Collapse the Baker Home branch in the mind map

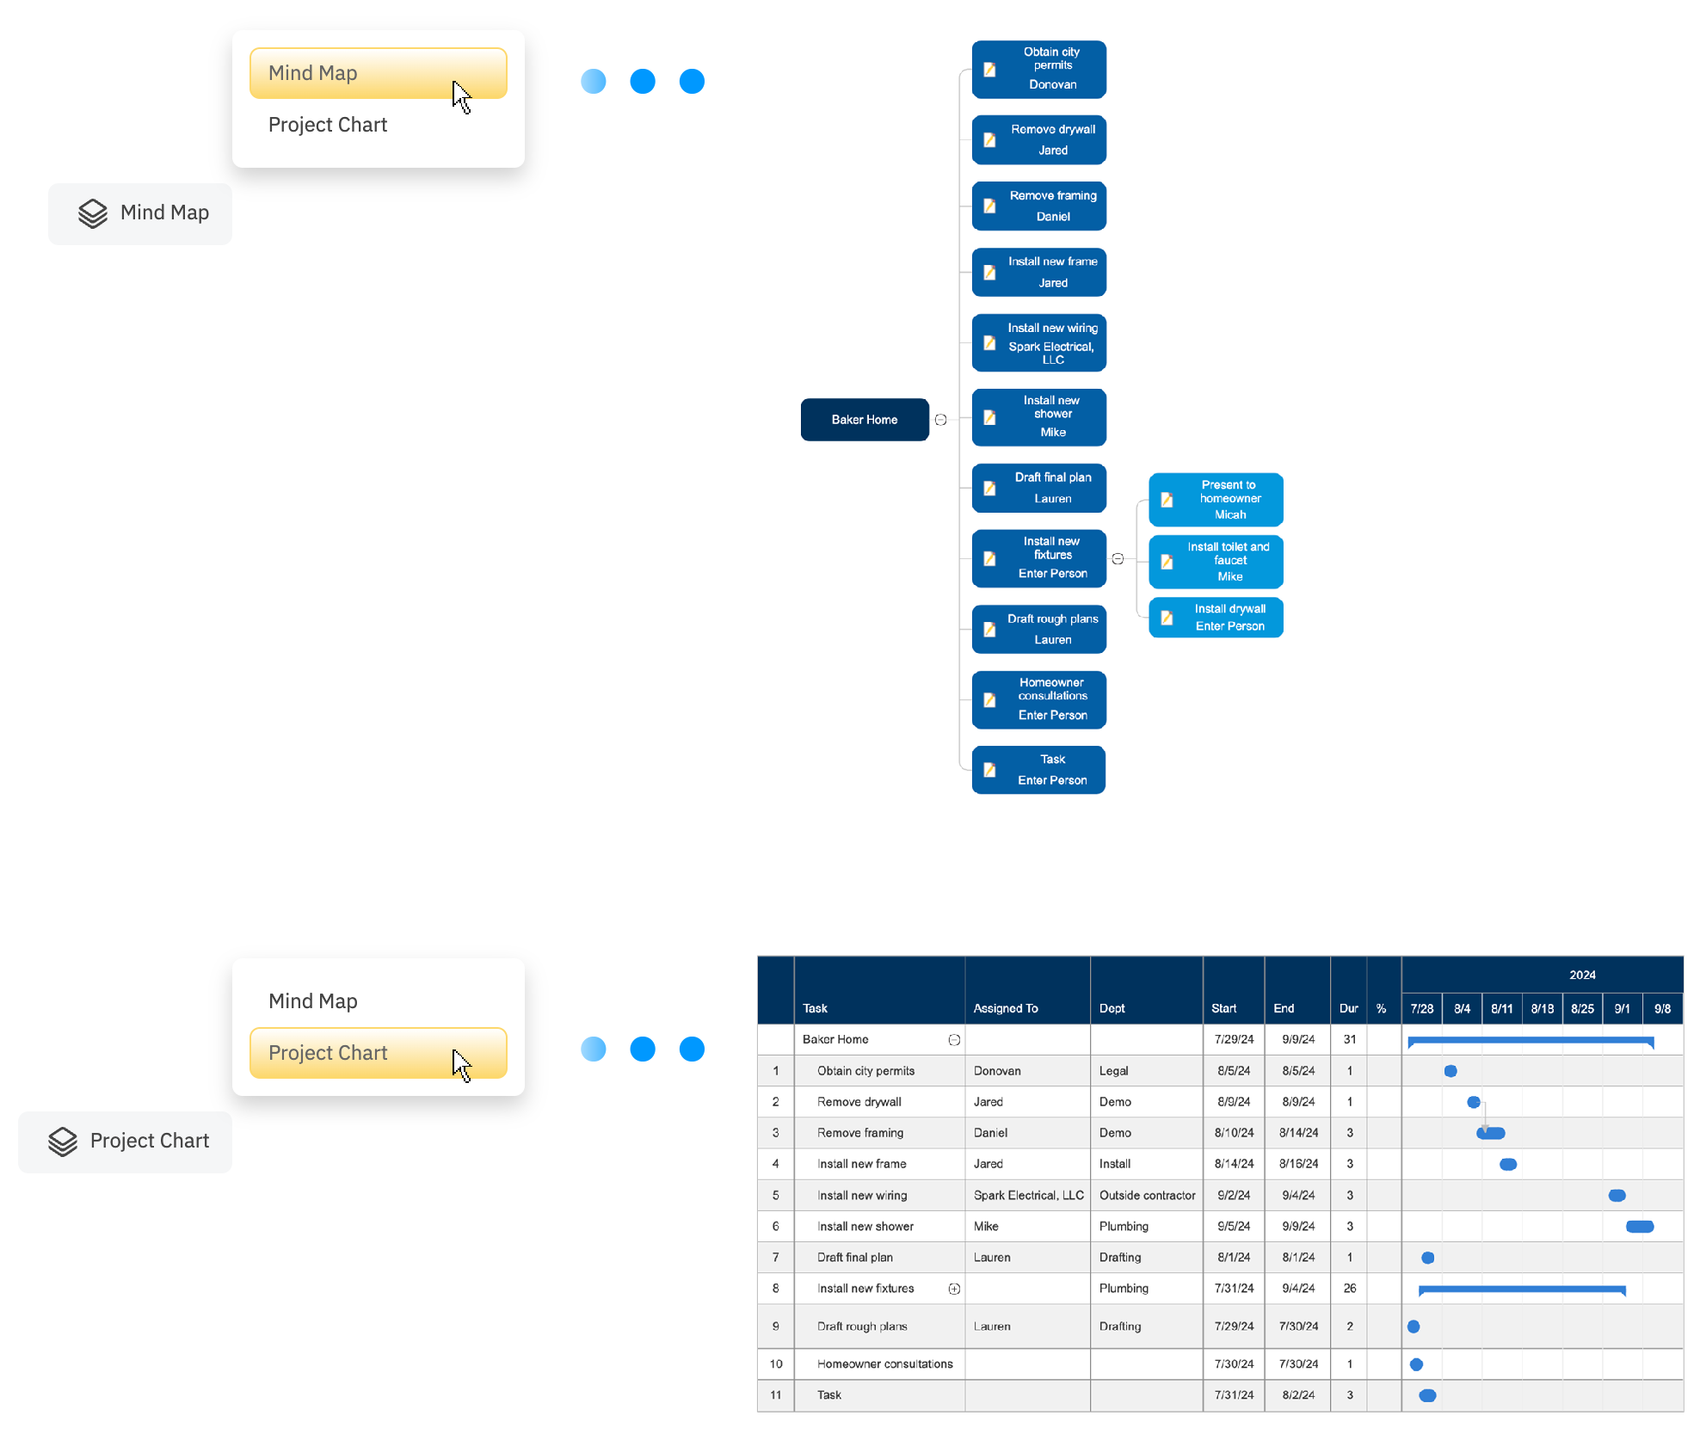pyautogui.click(x=941, y=420)
